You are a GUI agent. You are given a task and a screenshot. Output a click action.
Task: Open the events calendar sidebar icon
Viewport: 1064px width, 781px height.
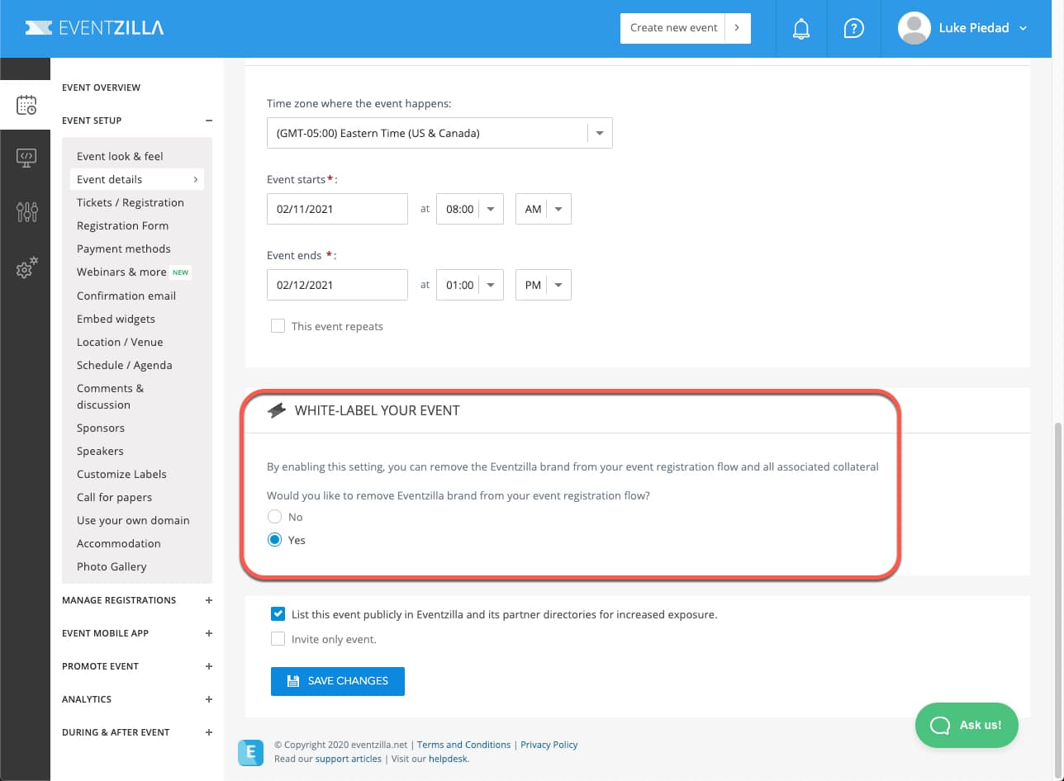point(26,105)
